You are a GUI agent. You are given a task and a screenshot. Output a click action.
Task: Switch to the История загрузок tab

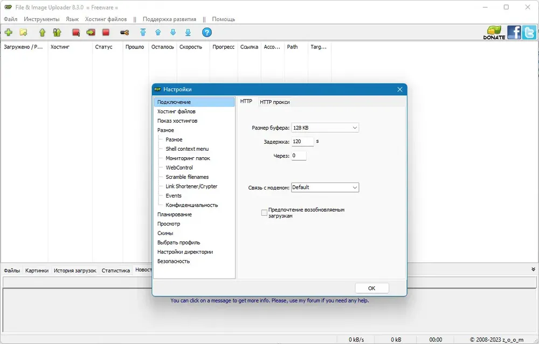pos(75,271)
